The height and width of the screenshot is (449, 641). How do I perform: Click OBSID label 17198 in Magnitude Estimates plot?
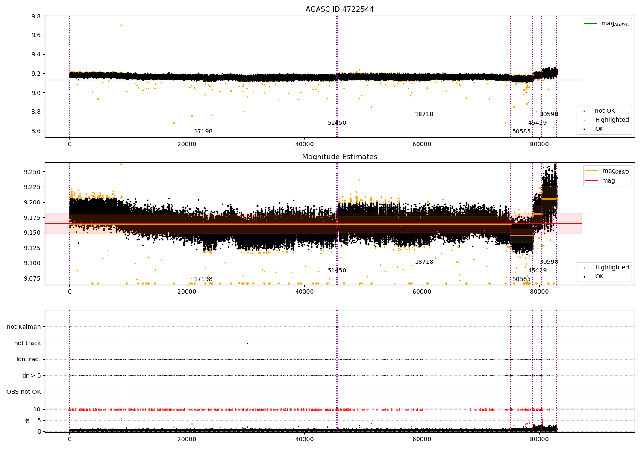click(x=203, y=279)
